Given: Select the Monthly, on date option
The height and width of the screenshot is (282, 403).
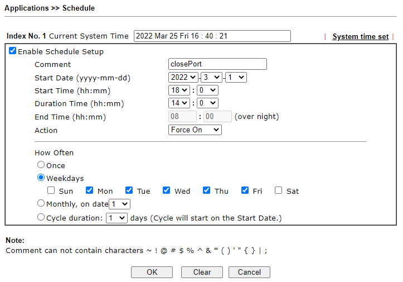Looking at the screenshot, I should tap(41, 203).
